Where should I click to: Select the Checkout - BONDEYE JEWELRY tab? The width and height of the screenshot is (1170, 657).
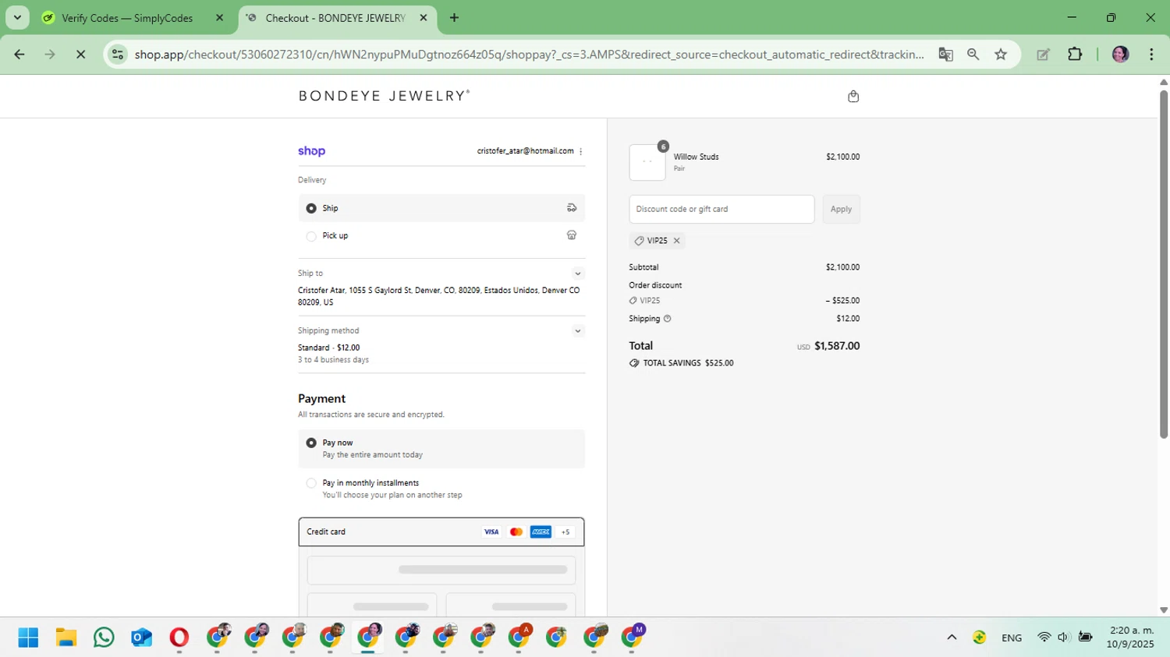pyautogui.click(x=335, y=18)
